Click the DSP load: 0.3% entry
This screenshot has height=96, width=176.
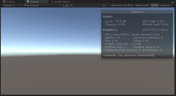153,21
